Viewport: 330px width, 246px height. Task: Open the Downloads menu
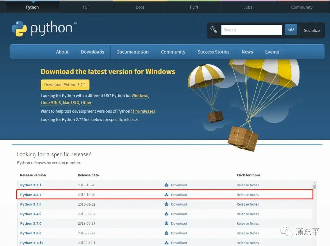(x=92, y=52)
